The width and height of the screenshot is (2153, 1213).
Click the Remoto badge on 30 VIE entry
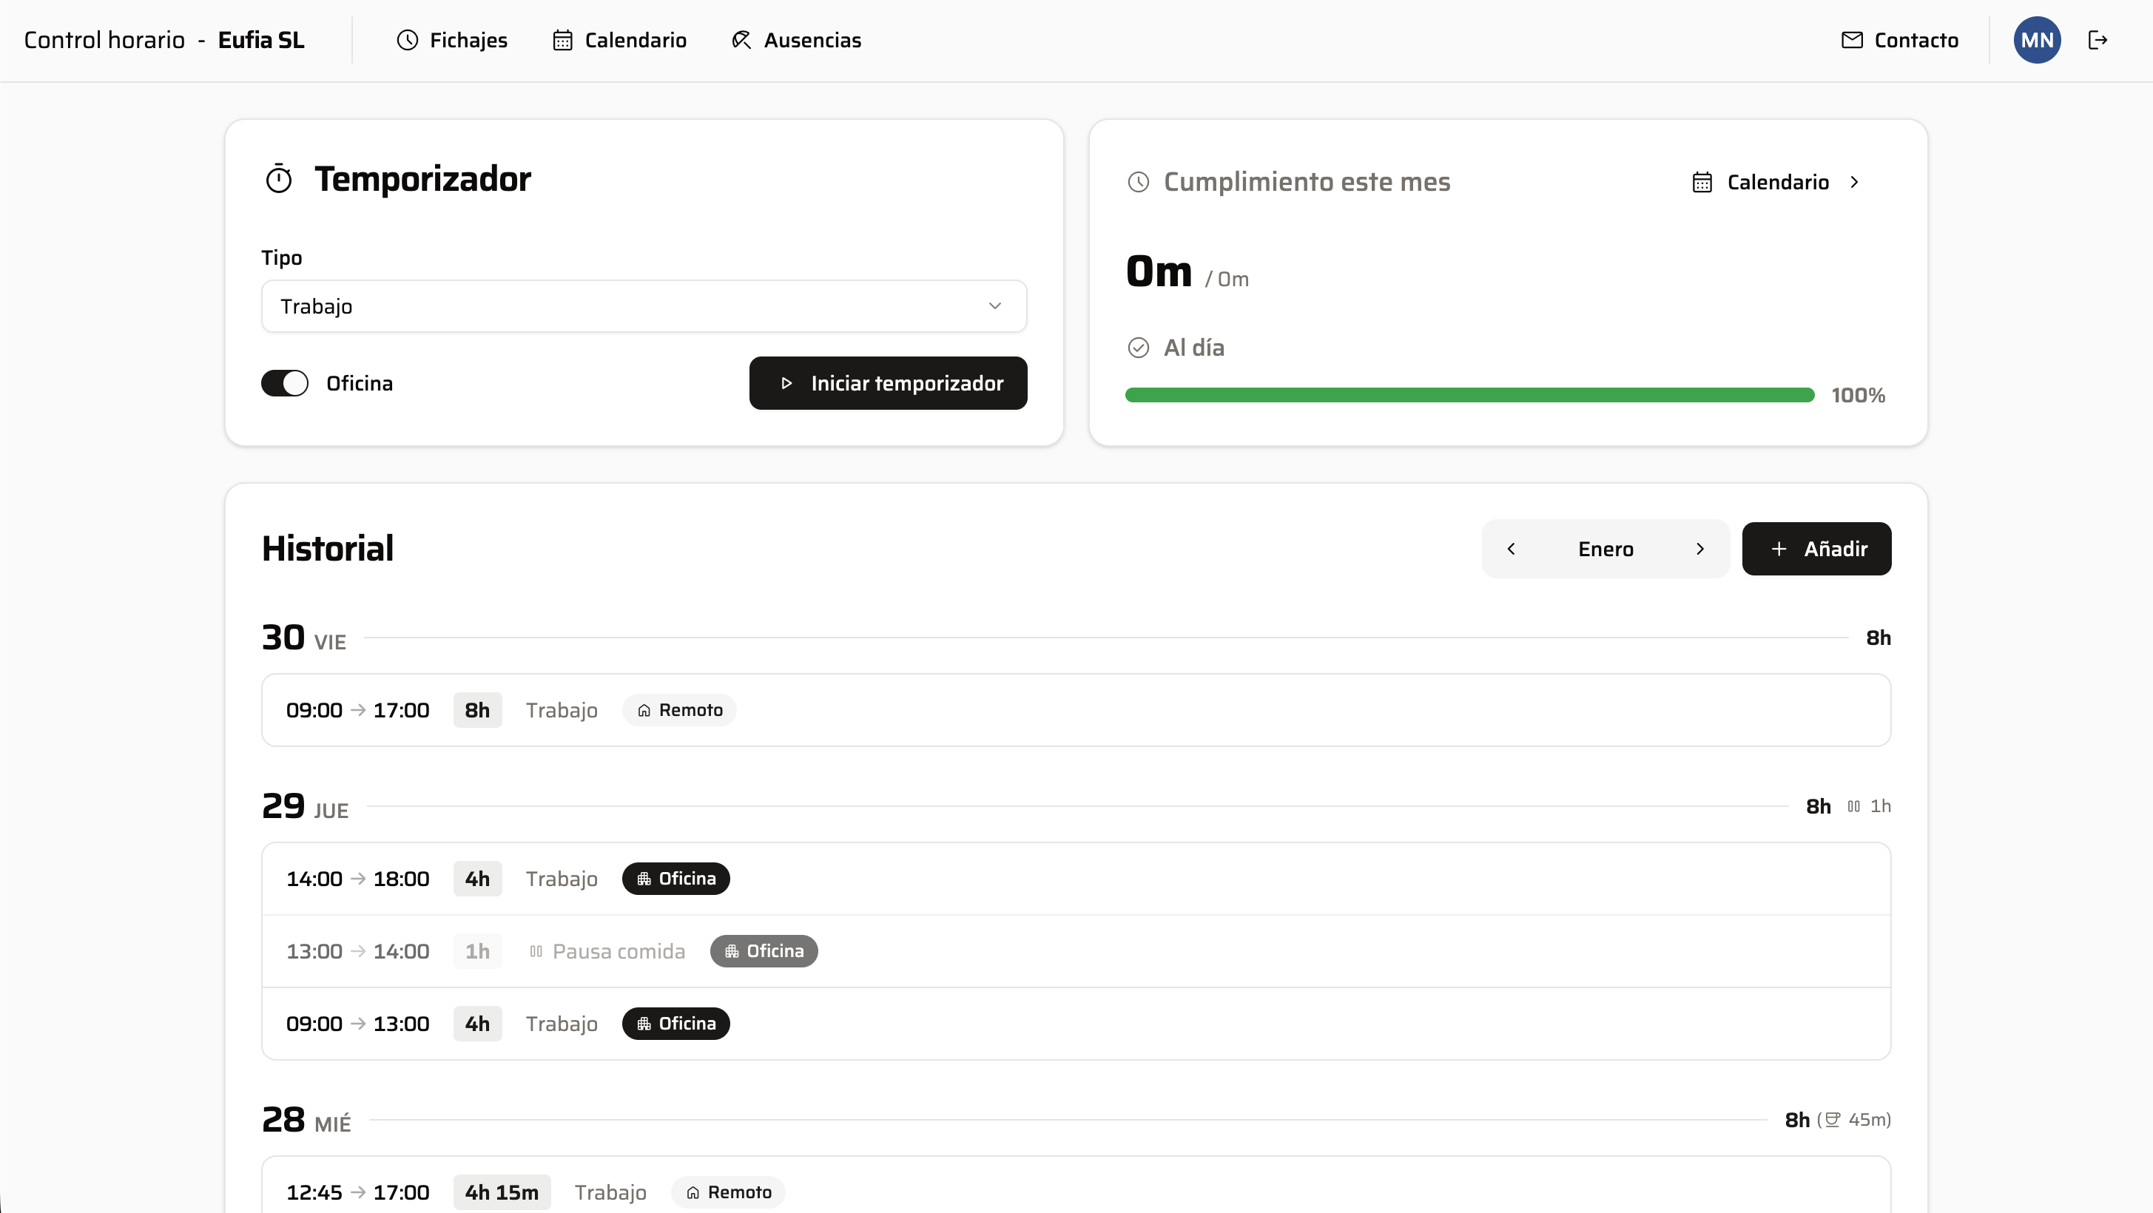pyautogui.click(x=679, y=710)
